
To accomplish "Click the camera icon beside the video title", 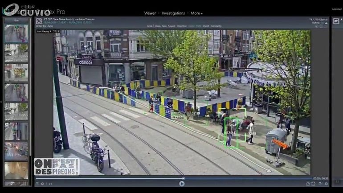I will pos(39,21).
